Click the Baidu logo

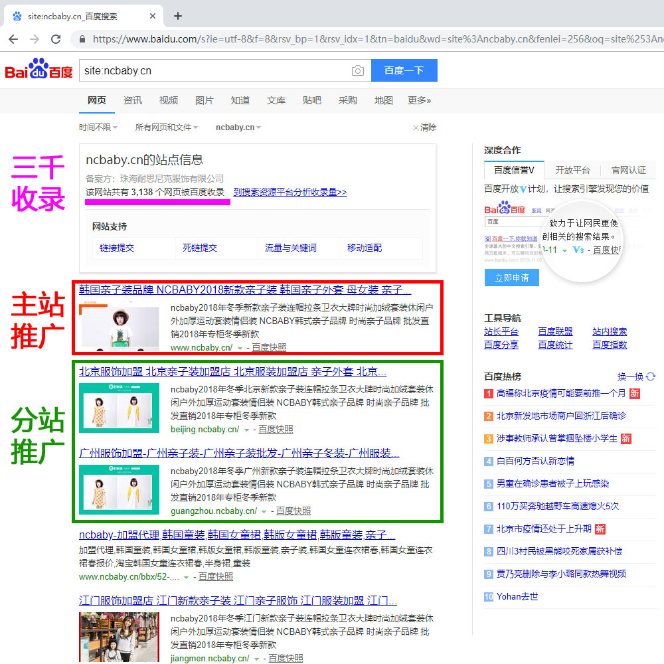[x=39, y=69]
